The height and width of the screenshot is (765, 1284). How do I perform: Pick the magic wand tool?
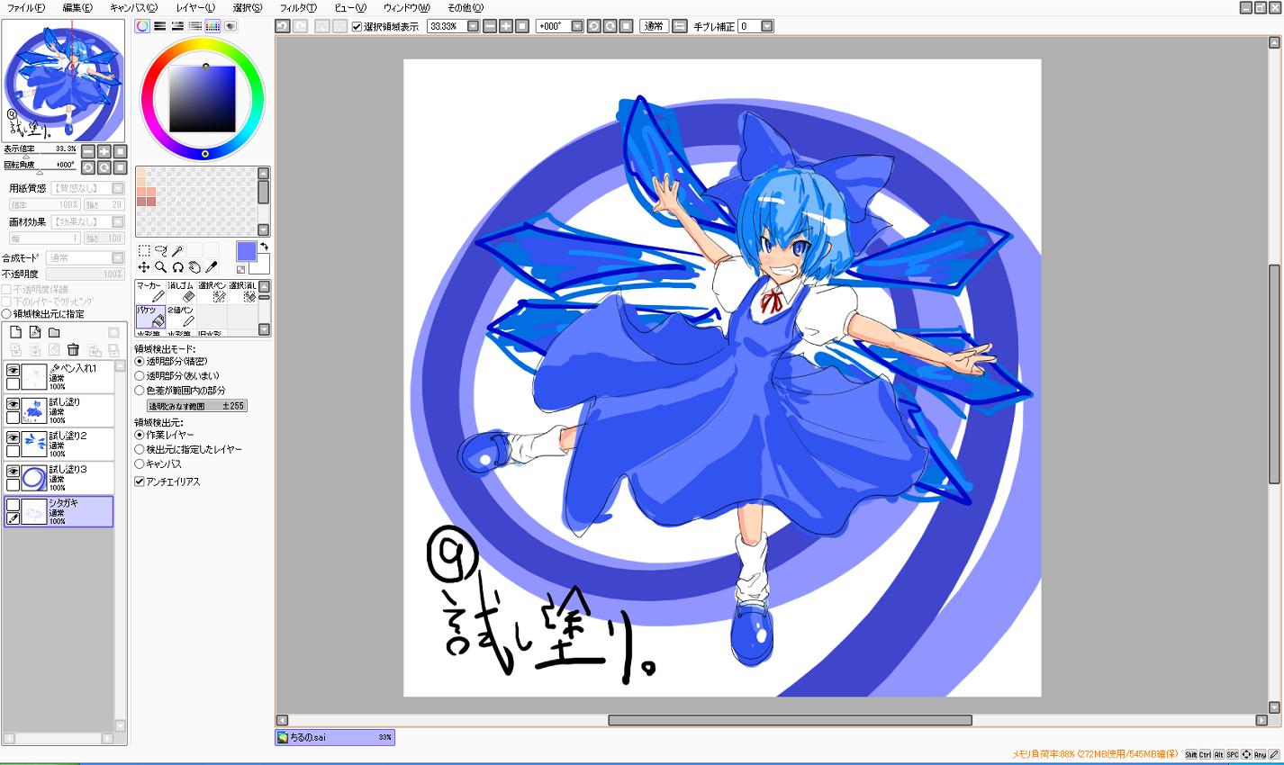pyautogui.click(x=177, y=250)
